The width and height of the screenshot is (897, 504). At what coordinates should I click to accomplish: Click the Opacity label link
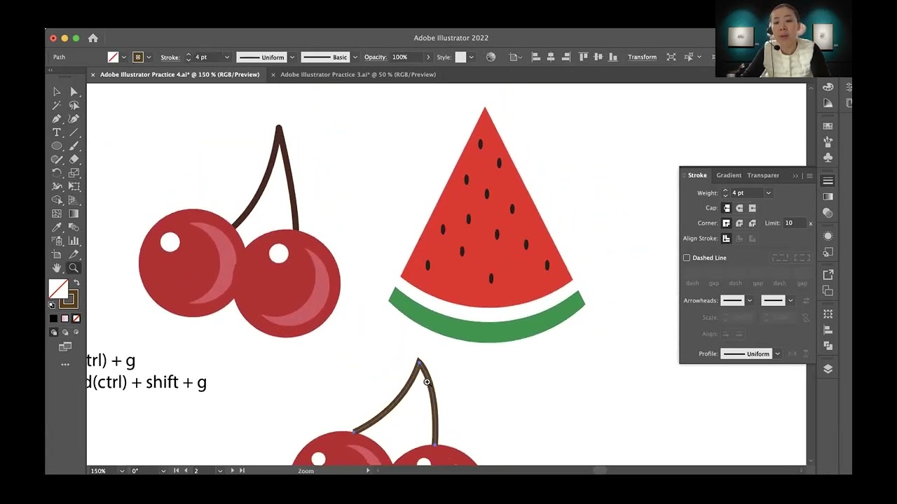click(375, 57)
